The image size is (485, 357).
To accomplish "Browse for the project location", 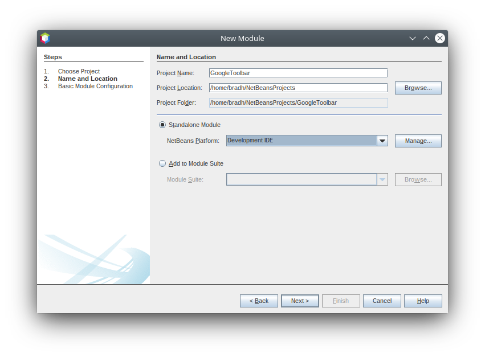I will click(x=418, y=88).
